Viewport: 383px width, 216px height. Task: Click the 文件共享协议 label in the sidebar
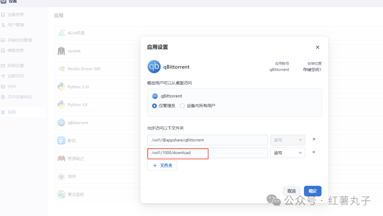20,97
